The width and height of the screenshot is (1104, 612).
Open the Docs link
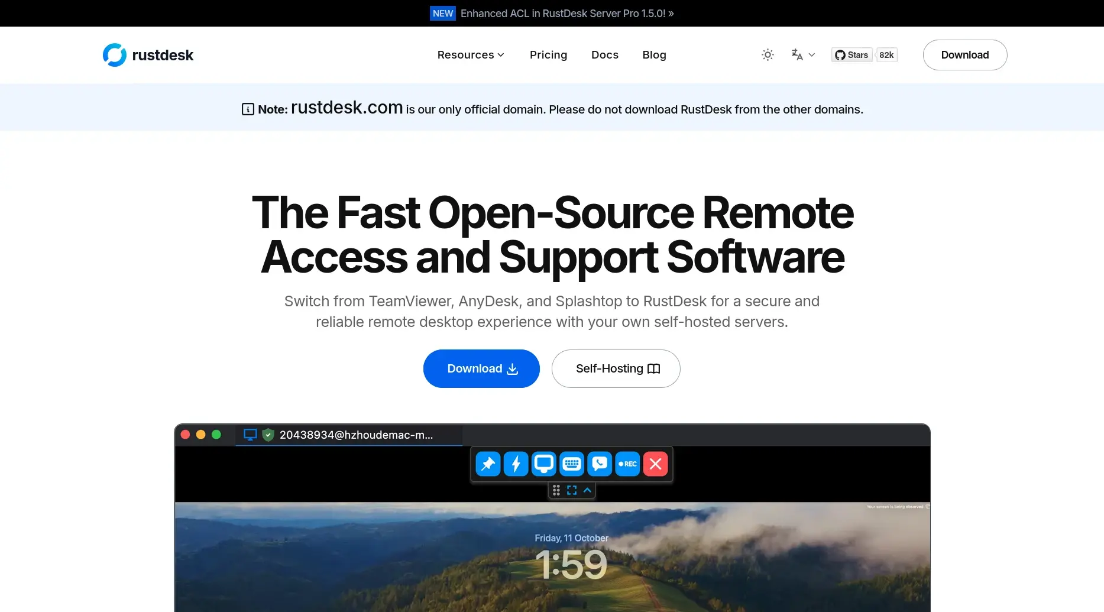[x=605, y=55]
